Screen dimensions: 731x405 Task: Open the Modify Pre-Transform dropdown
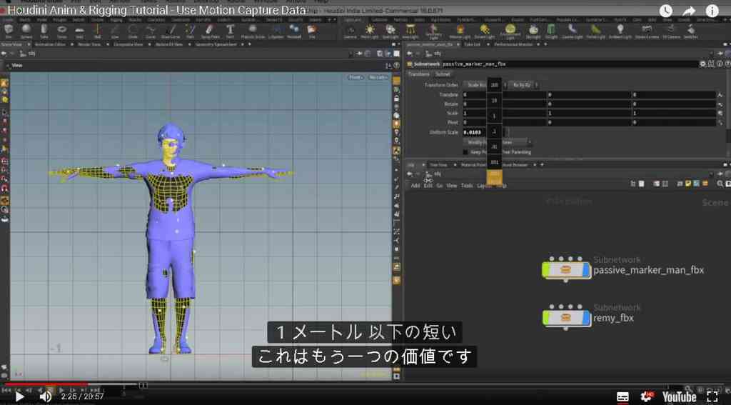pyautogui.click(x=497, y=142)
